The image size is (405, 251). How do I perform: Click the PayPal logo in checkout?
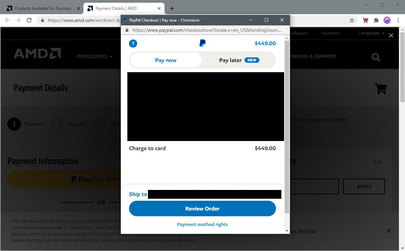[203, 43]
